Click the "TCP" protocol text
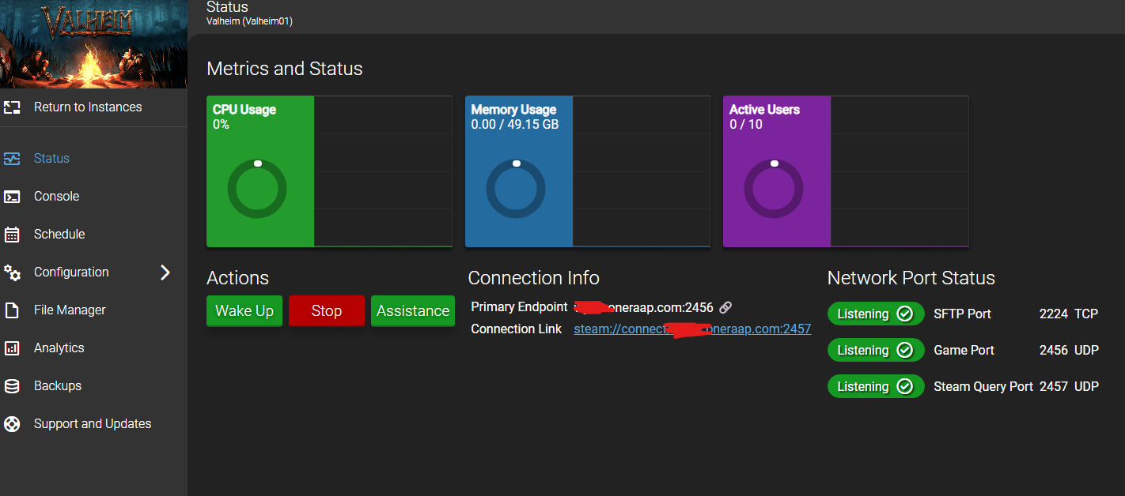 click(1086, 314)
